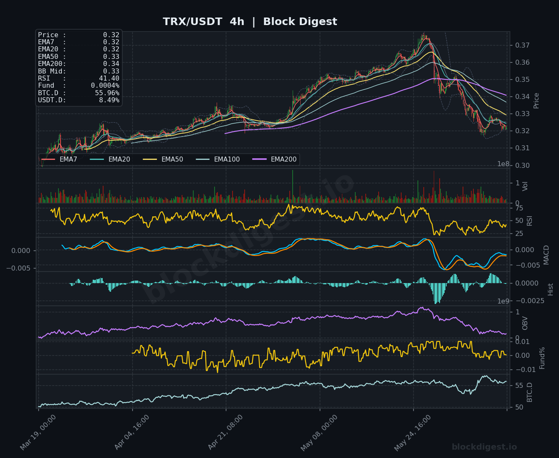The height and width of the screenshot is (458, 559).
Task: Select the USDT.D 8.49% stats row
Action: tap(78, 100)
